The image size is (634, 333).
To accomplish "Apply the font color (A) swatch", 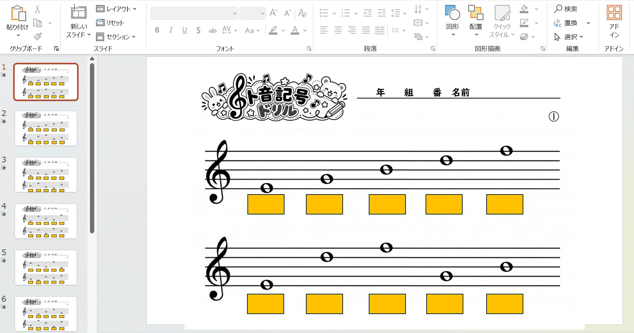I will [x=295, y=30].
